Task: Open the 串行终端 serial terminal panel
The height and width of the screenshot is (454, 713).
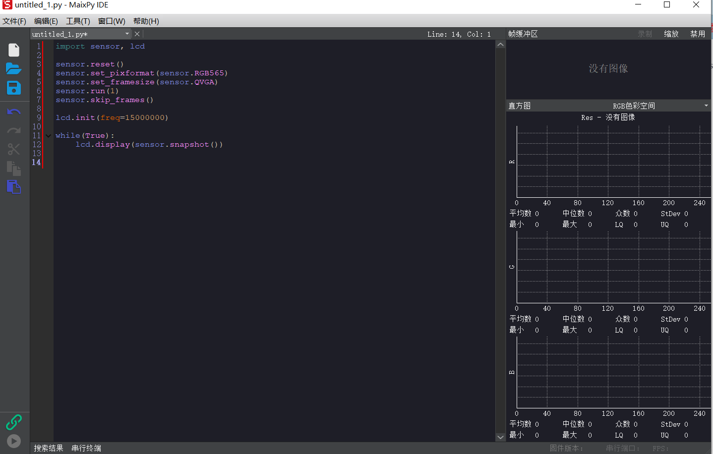Action: pyautogui.click(x=86, y=448)
